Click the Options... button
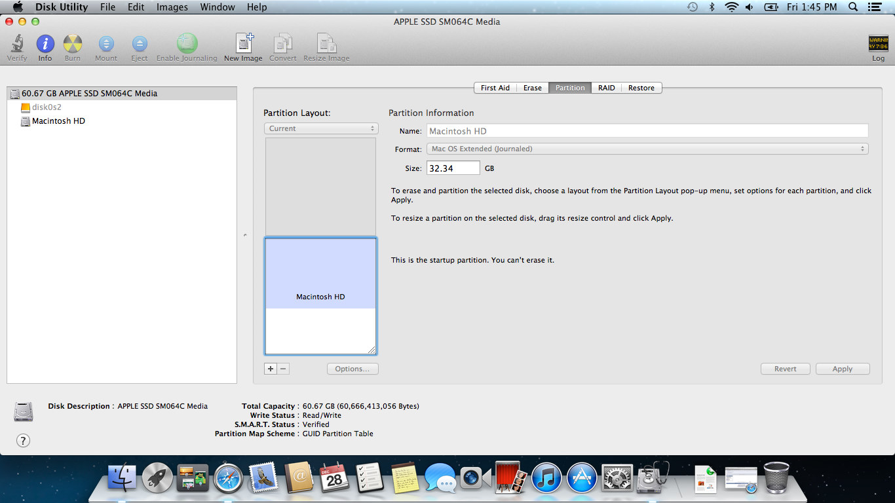Viewport: 895px width, 503px height. click(x=352, y=369)
